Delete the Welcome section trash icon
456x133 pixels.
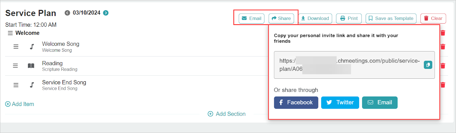click(443, 33)
